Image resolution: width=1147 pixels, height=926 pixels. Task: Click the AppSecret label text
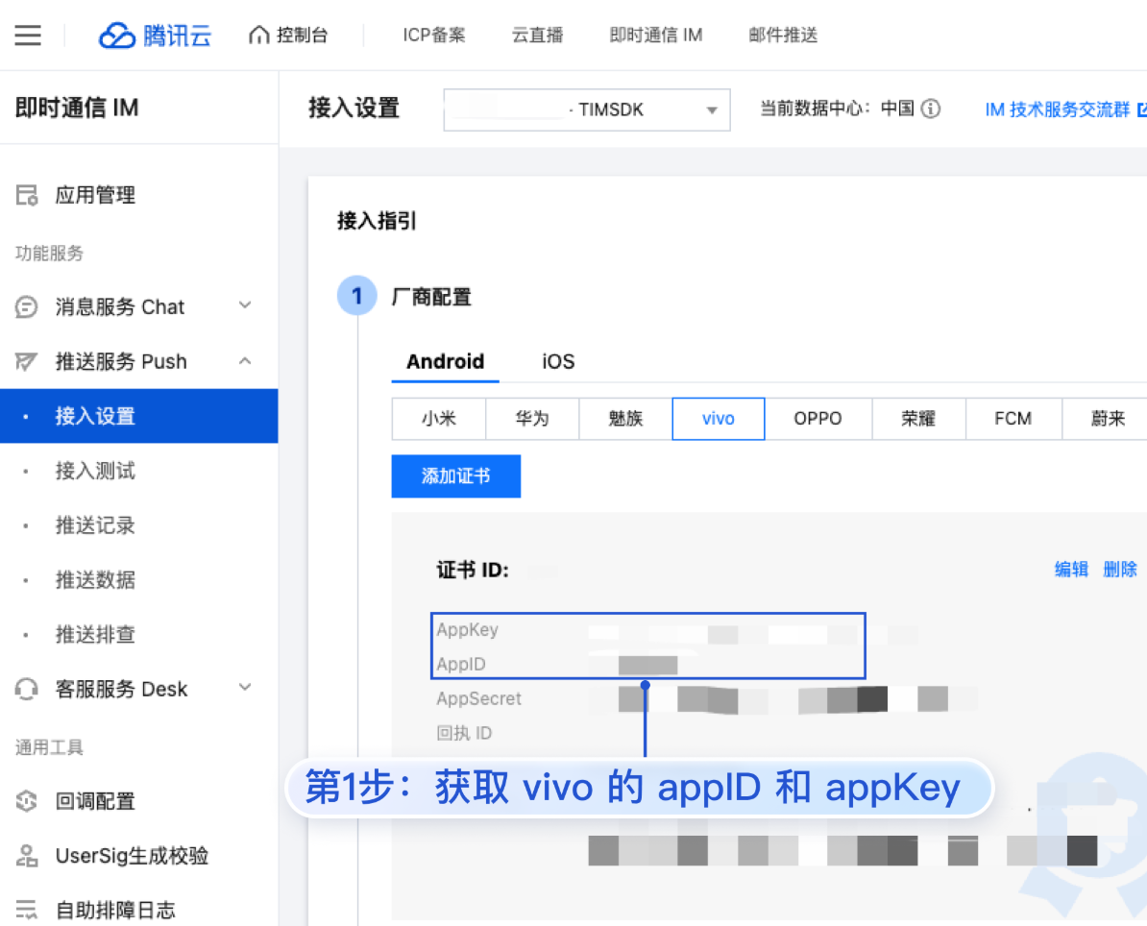(x=479, y=698)
